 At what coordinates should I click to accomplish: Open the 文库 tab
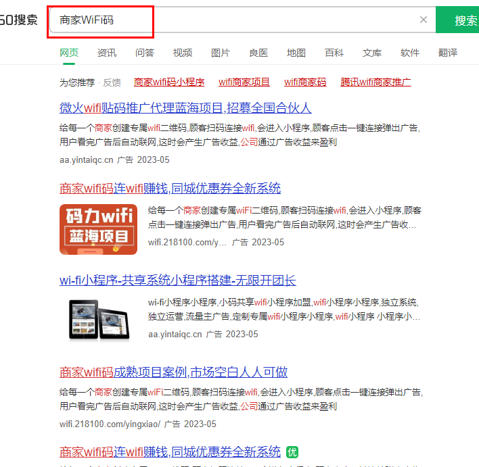tap(372, 53)
